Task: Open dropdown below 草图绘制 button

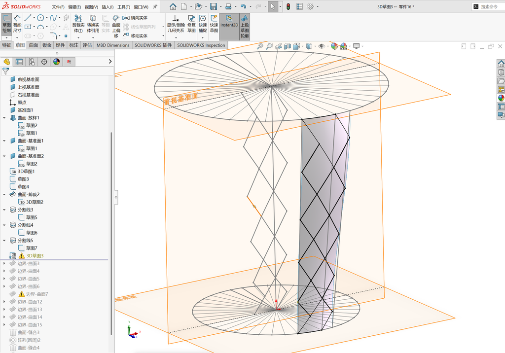Action: (6, 37)
